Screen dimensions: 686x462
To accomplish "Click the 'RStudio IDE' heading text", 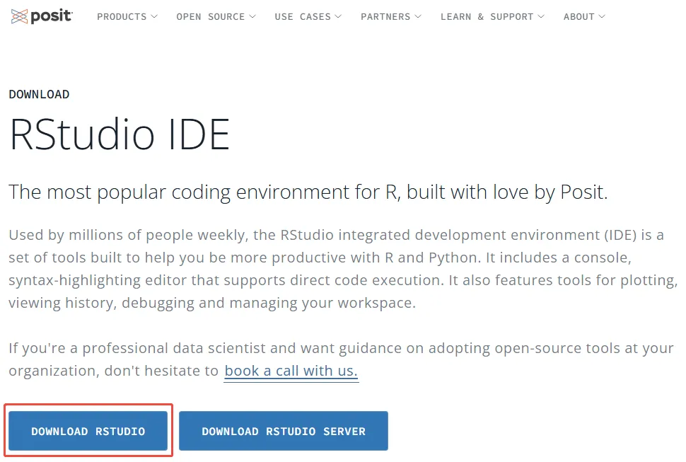I will tap(120, 134).
